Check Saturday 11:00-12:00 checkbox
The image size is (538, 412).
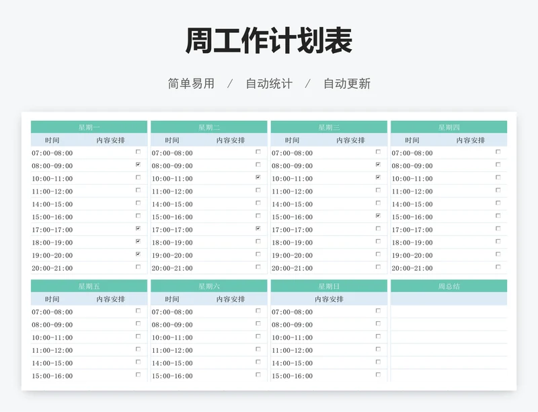point(258,349)
